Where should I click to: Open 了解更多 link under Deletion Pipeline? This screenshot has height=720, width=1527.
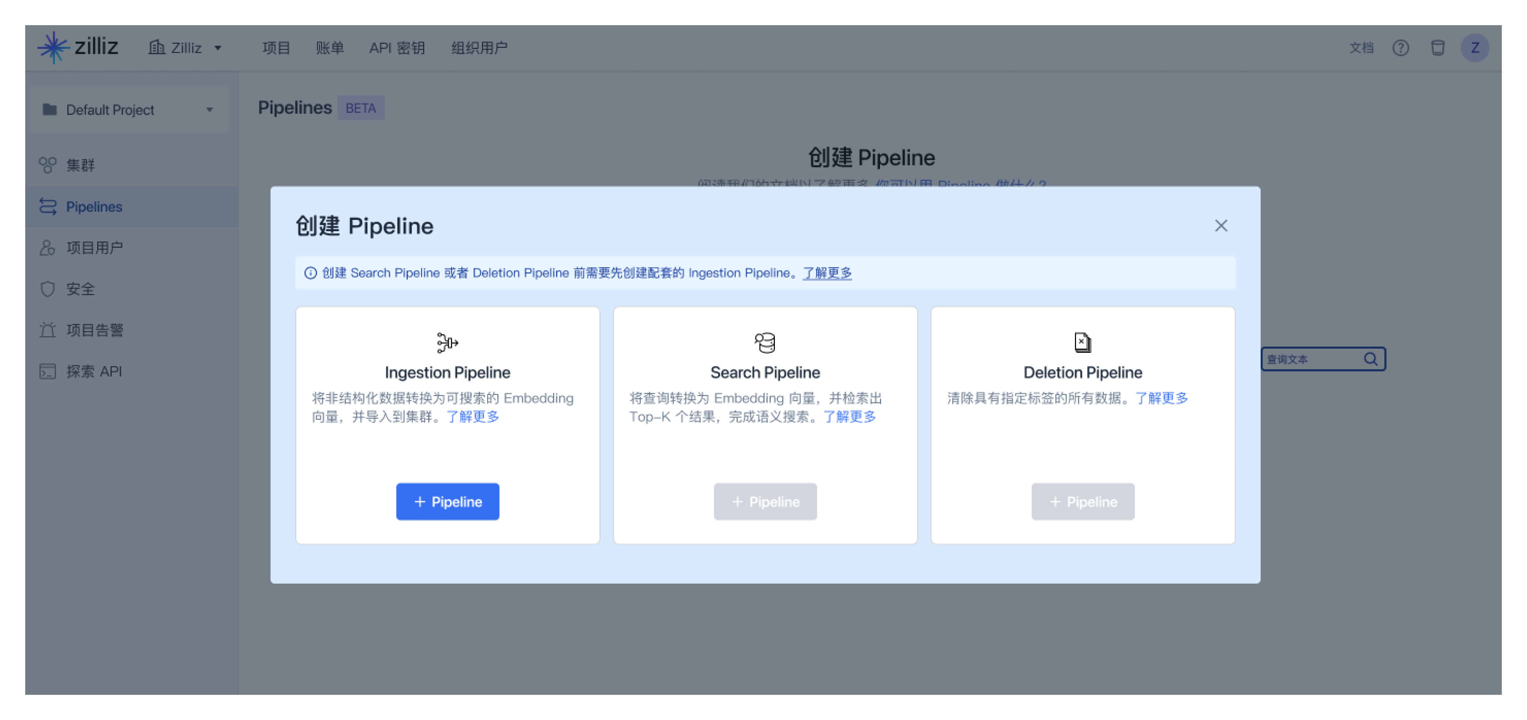coord(1161,398)
